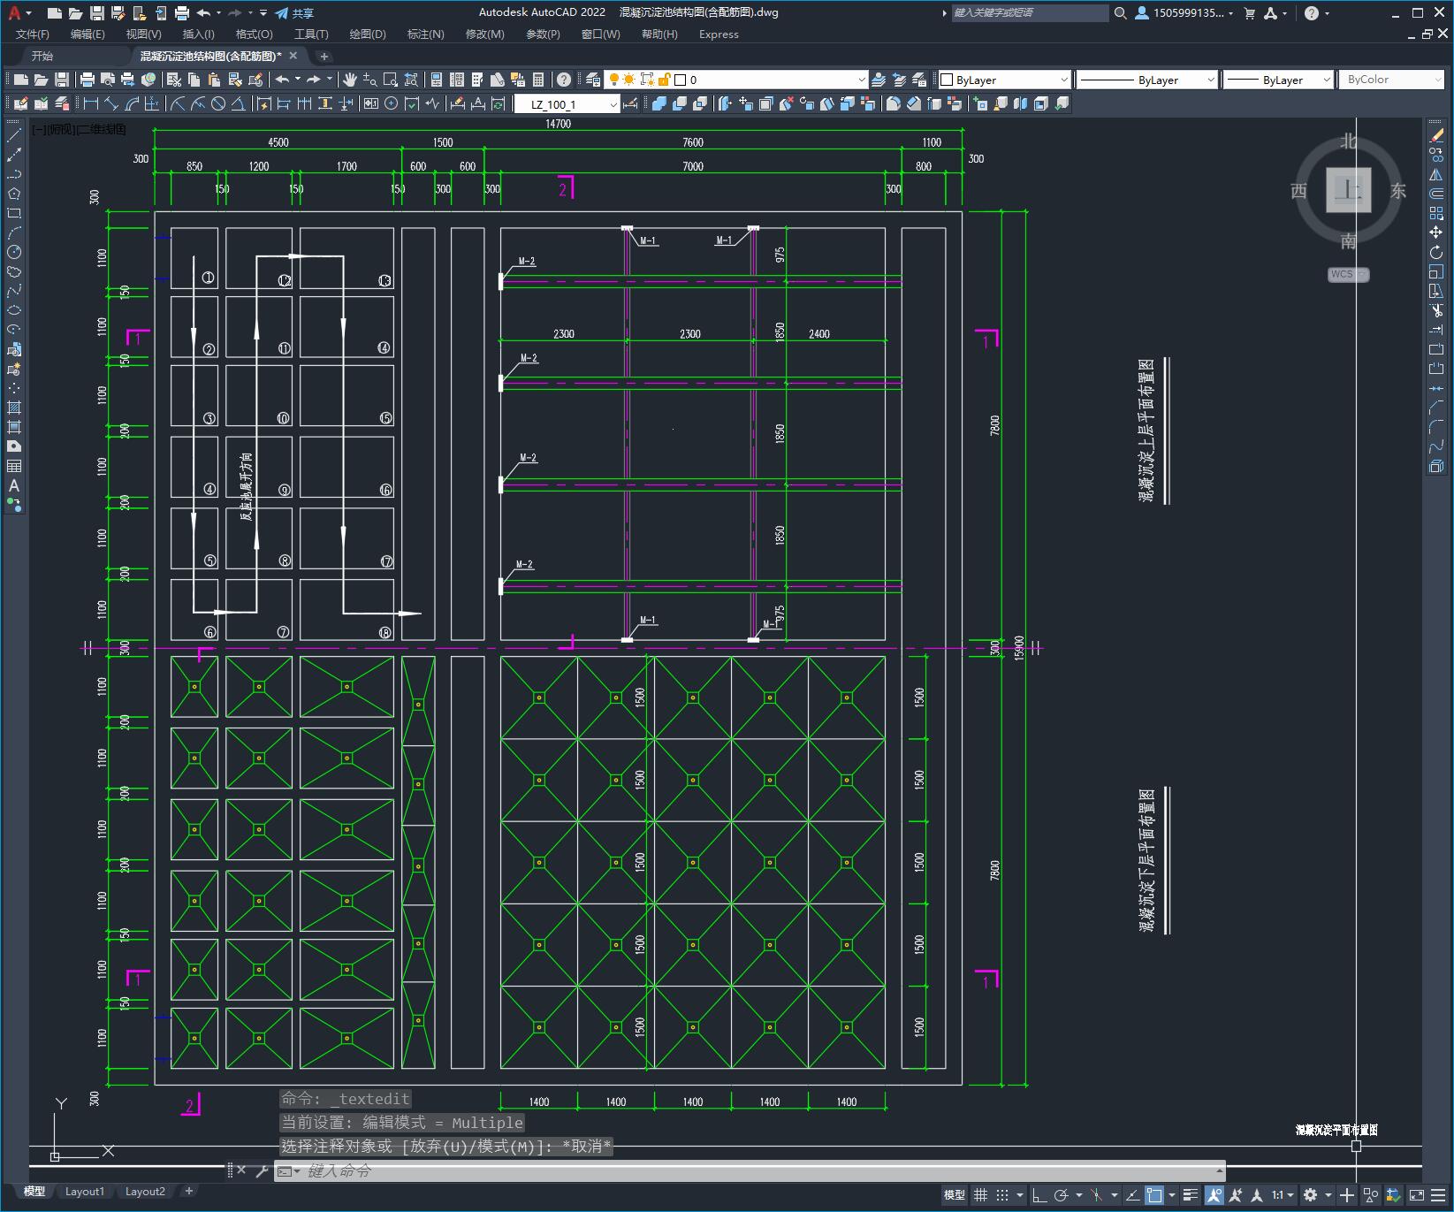Select the Trim tool in modify toolbar
The width and height of the screenshot is (1454, 1212).
[1436, 310]
